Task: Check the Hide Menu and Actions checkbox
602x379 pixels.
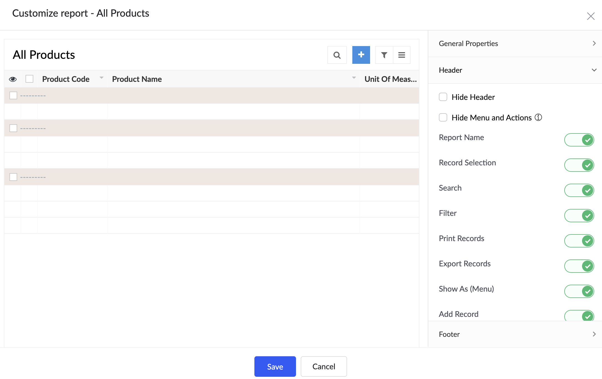Action: click(x=443, y=118)
